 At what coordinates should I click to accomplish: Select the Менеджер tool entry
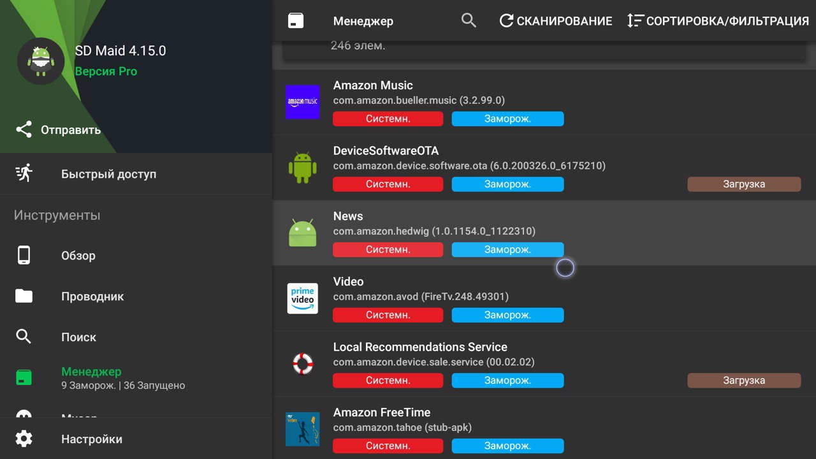(136, 377)
